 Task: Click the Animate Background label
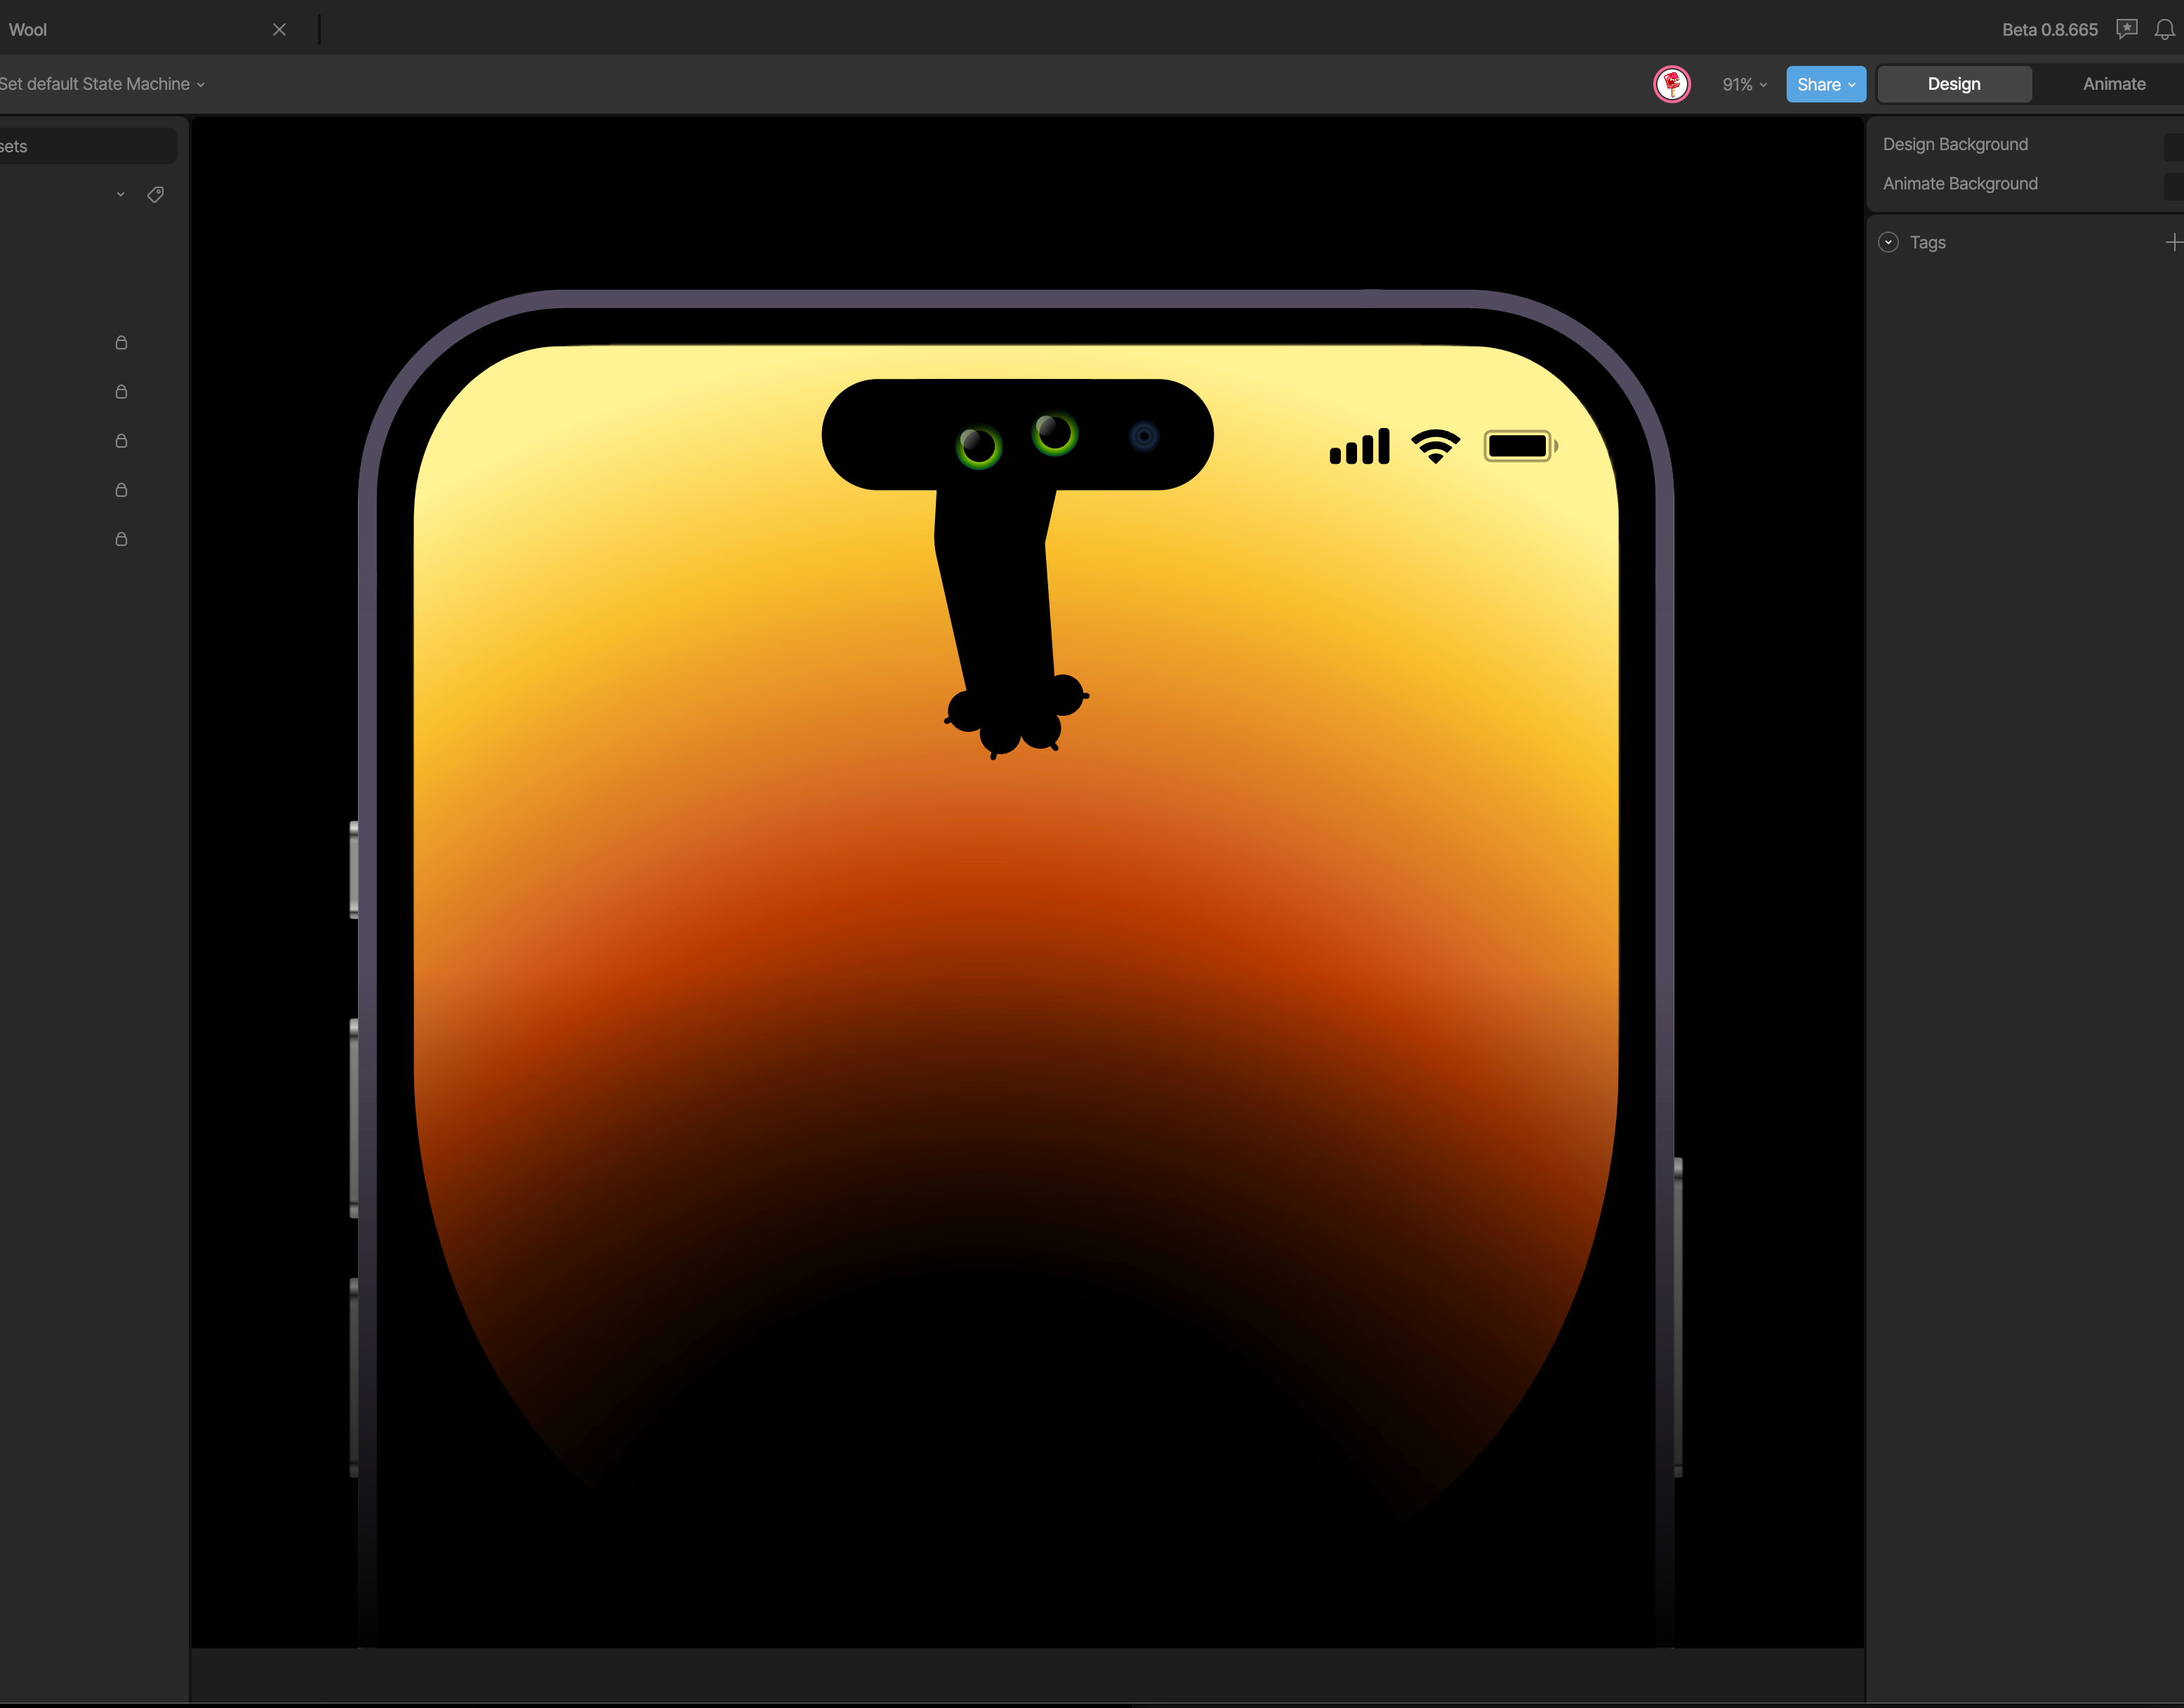[x=1960, y=183]
